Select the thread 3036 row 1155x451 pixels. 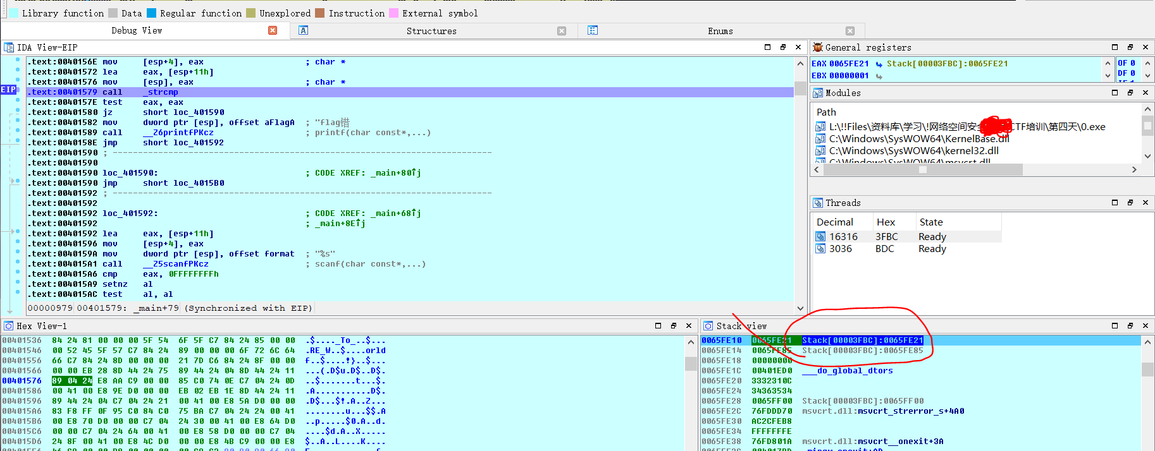(906, 249)
